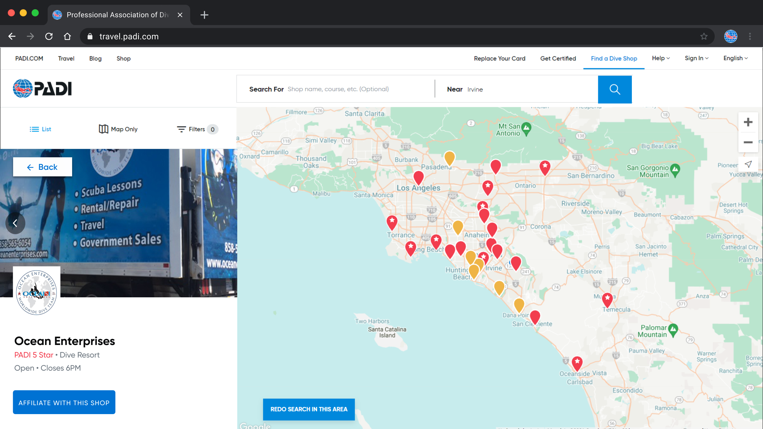The image size is (763, 429).
Task: Click the blue search magnifier button
Action: (x=615, y=89)
